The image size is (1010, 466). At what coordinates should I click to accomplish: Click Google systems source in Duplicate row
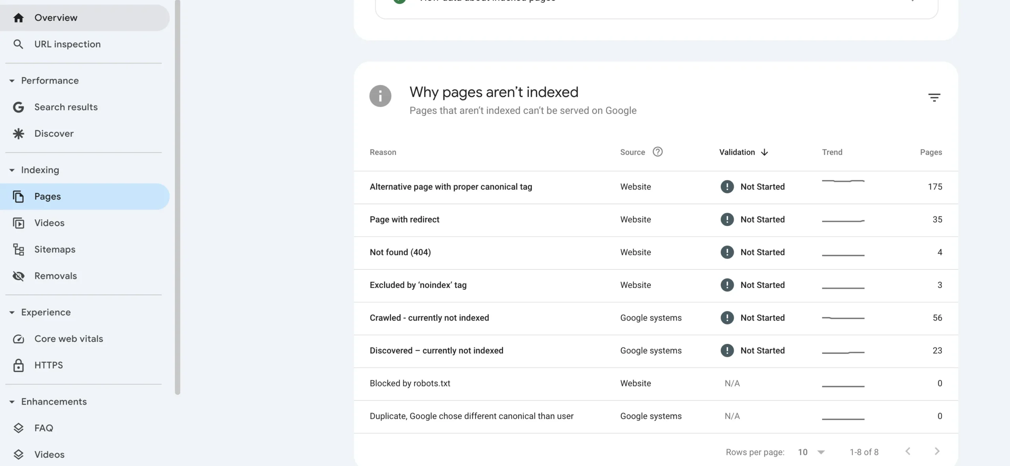651,416
